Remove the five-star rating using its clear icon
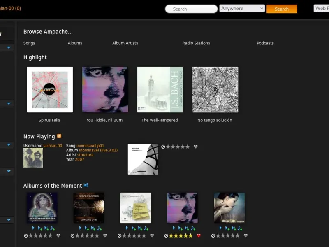 point(166,235)
